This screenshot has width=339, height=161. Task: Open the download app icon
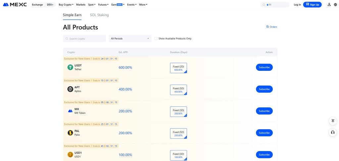tap(329, 5)
